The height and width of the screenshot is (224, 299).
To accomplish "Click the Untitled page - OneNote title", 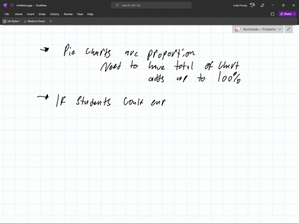I will coord(32,6).
